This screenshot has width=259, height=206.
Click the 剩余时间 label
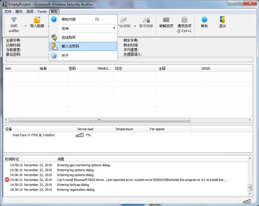coord(131,45)
